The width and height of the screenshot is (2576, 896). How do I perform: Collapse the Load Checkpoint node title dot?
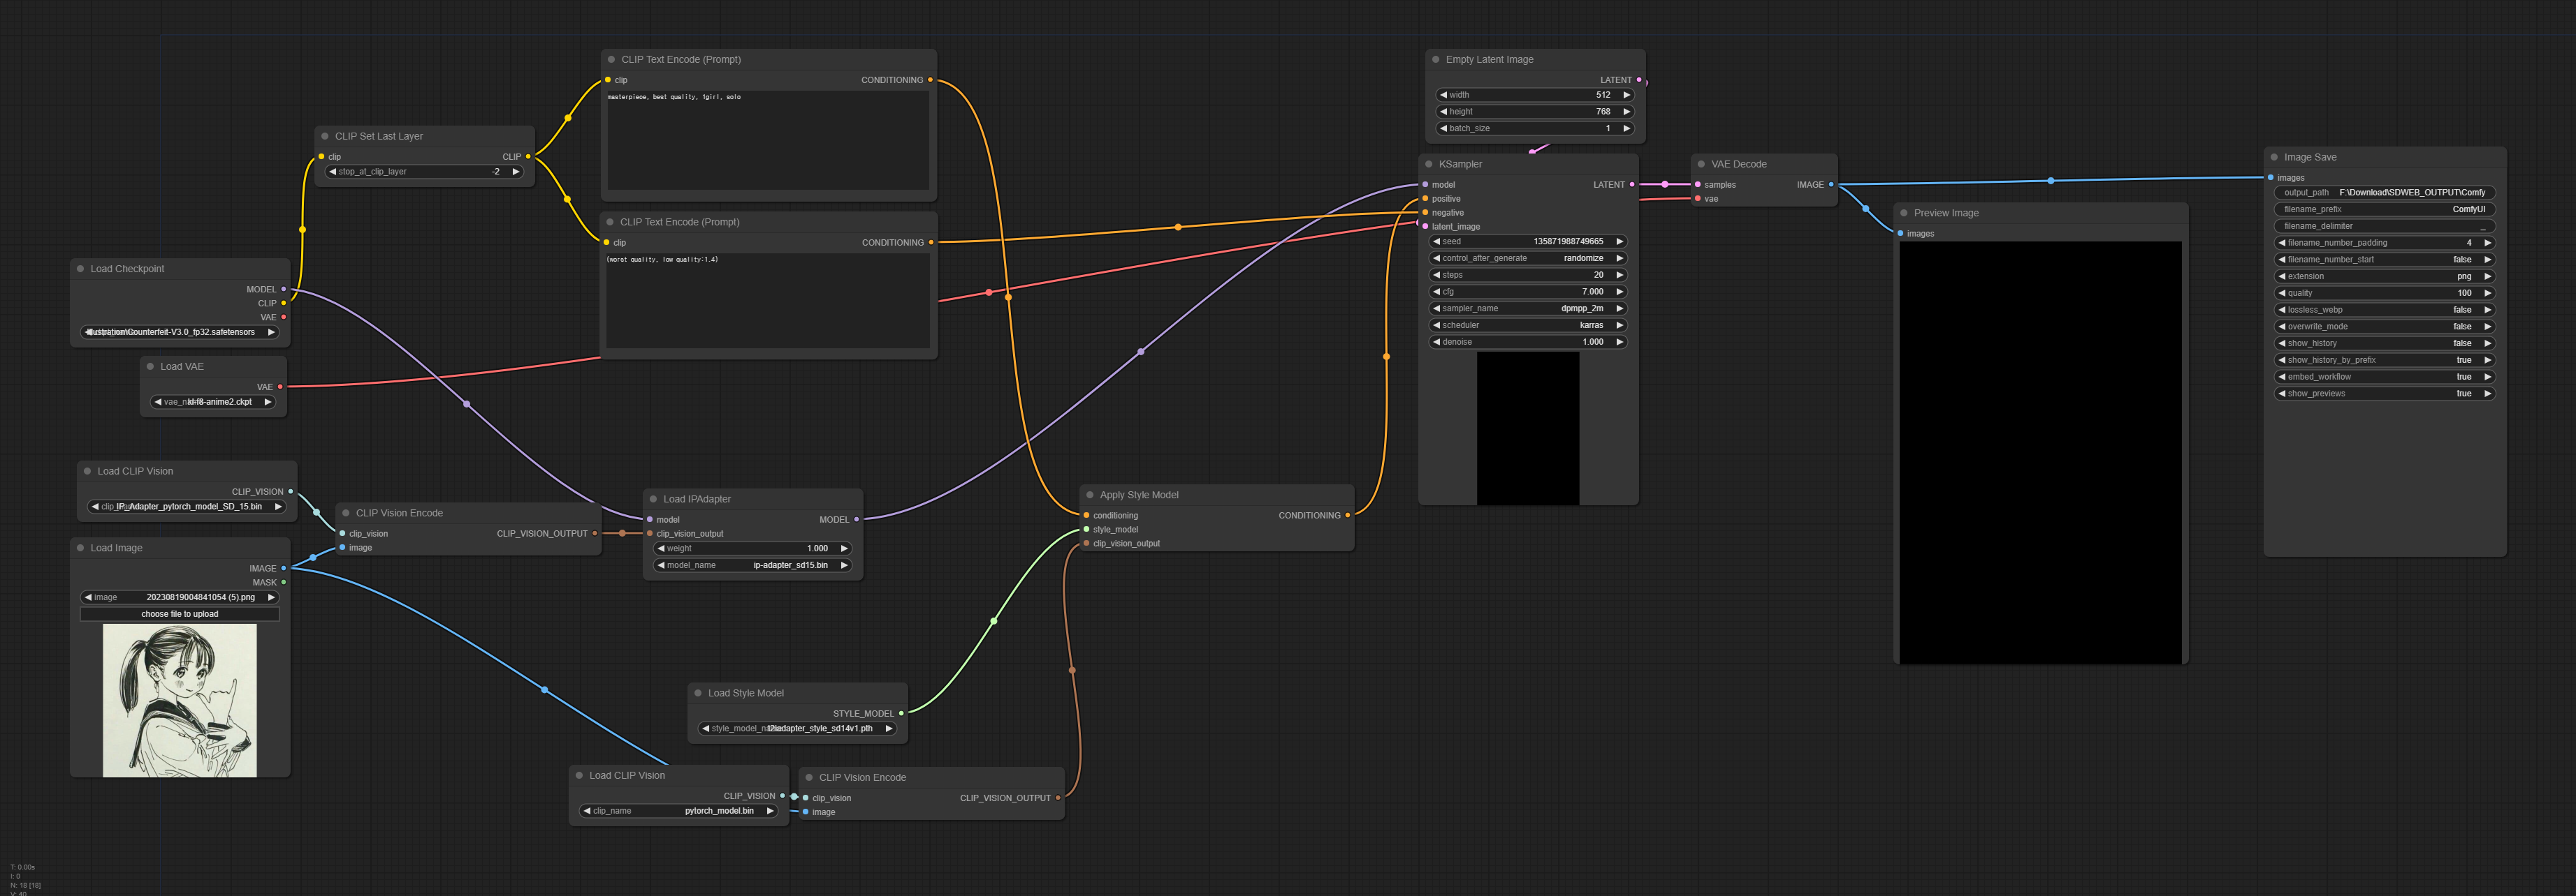click(x=80, y=269)
